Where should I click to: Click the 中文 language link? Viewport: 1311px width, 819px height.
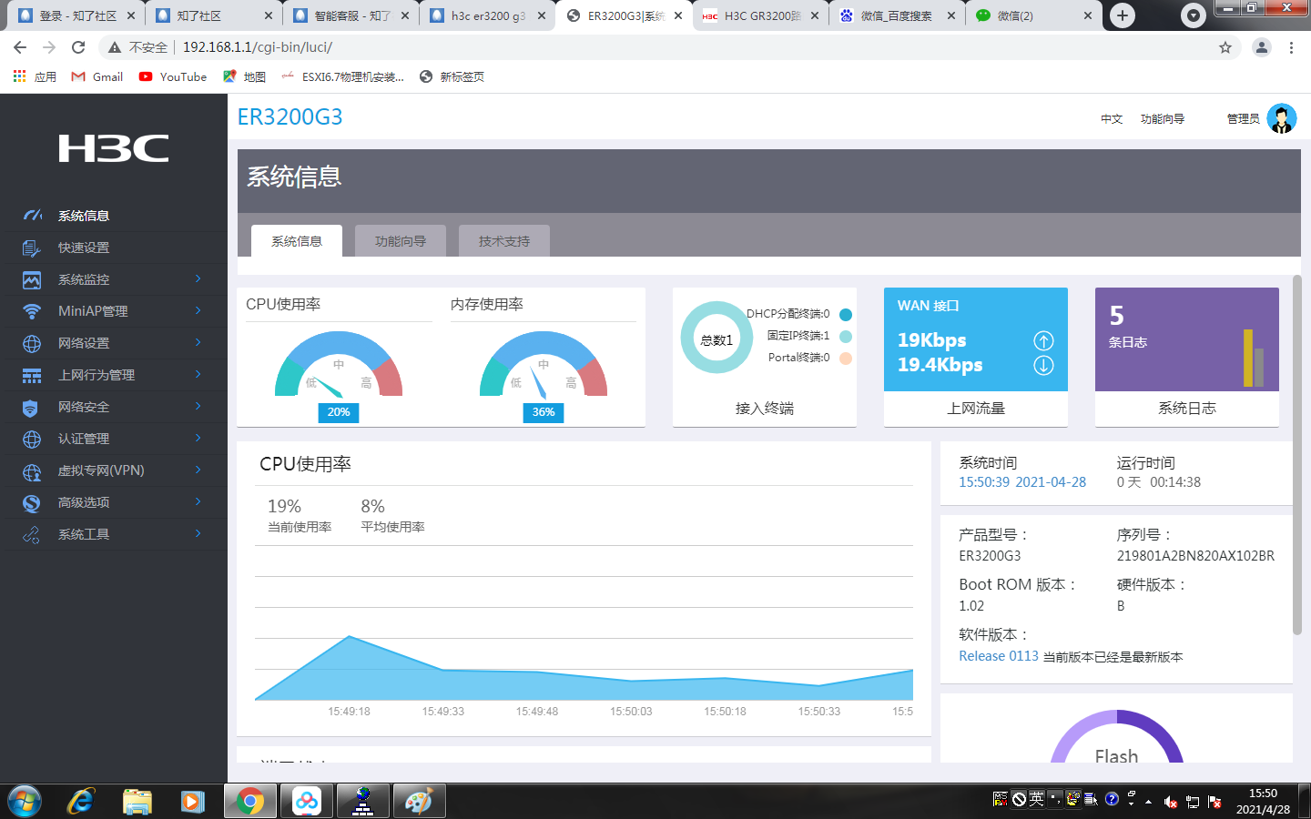coord(1112,119)
